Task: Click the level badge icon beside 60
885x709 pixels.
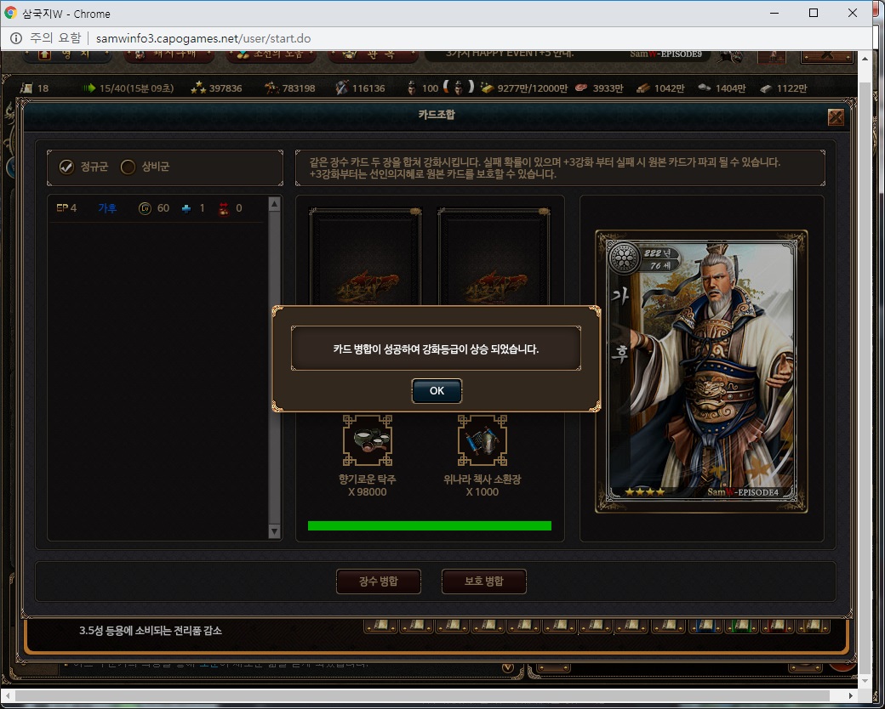Action: [x=145, y=208]
